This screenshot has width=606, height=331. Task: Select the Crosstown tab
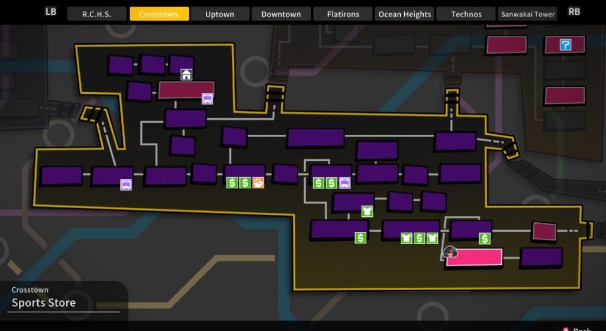coord(159,14)
